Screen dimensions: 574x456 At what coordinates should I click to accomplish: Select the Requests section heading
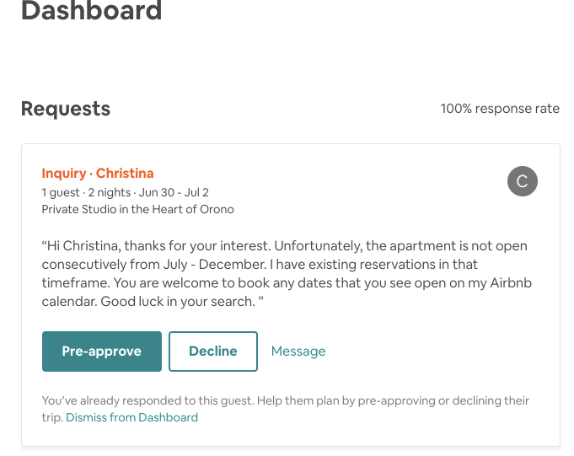coord(66,109)
